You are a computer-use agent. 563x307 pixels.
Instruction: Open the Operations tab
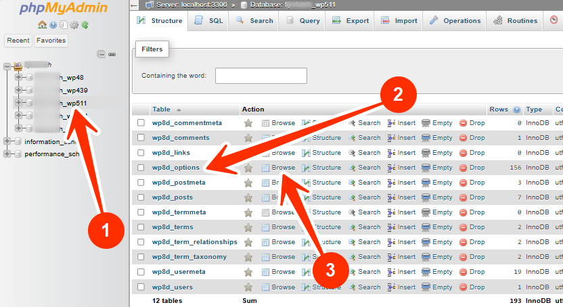455,21
